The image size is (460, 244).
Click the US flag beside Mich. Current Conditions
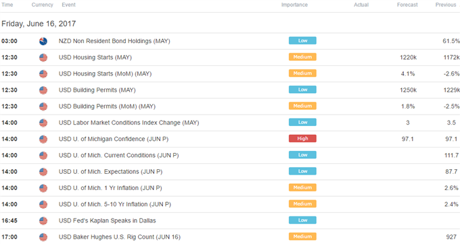[x=43, y=156]
